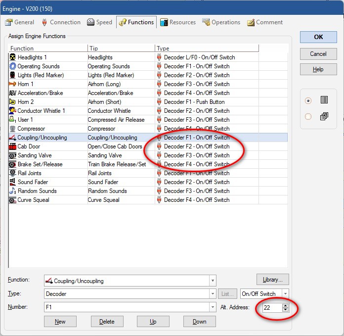This screenshot has width=344, height=336.
Task: Switch to the Connection tab
Action: point(61,22)
